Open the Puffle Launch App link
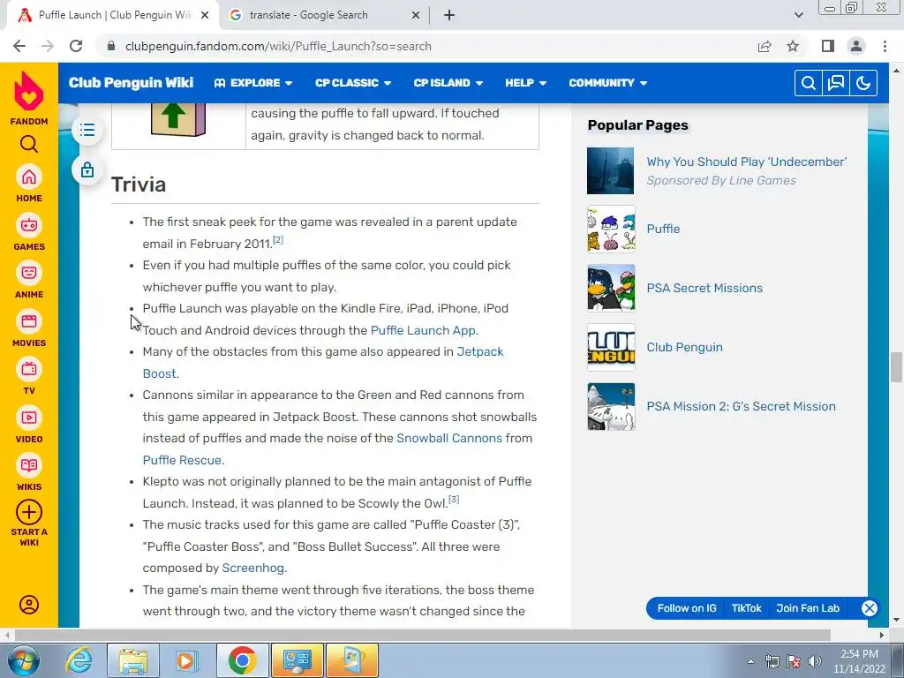 423,330
